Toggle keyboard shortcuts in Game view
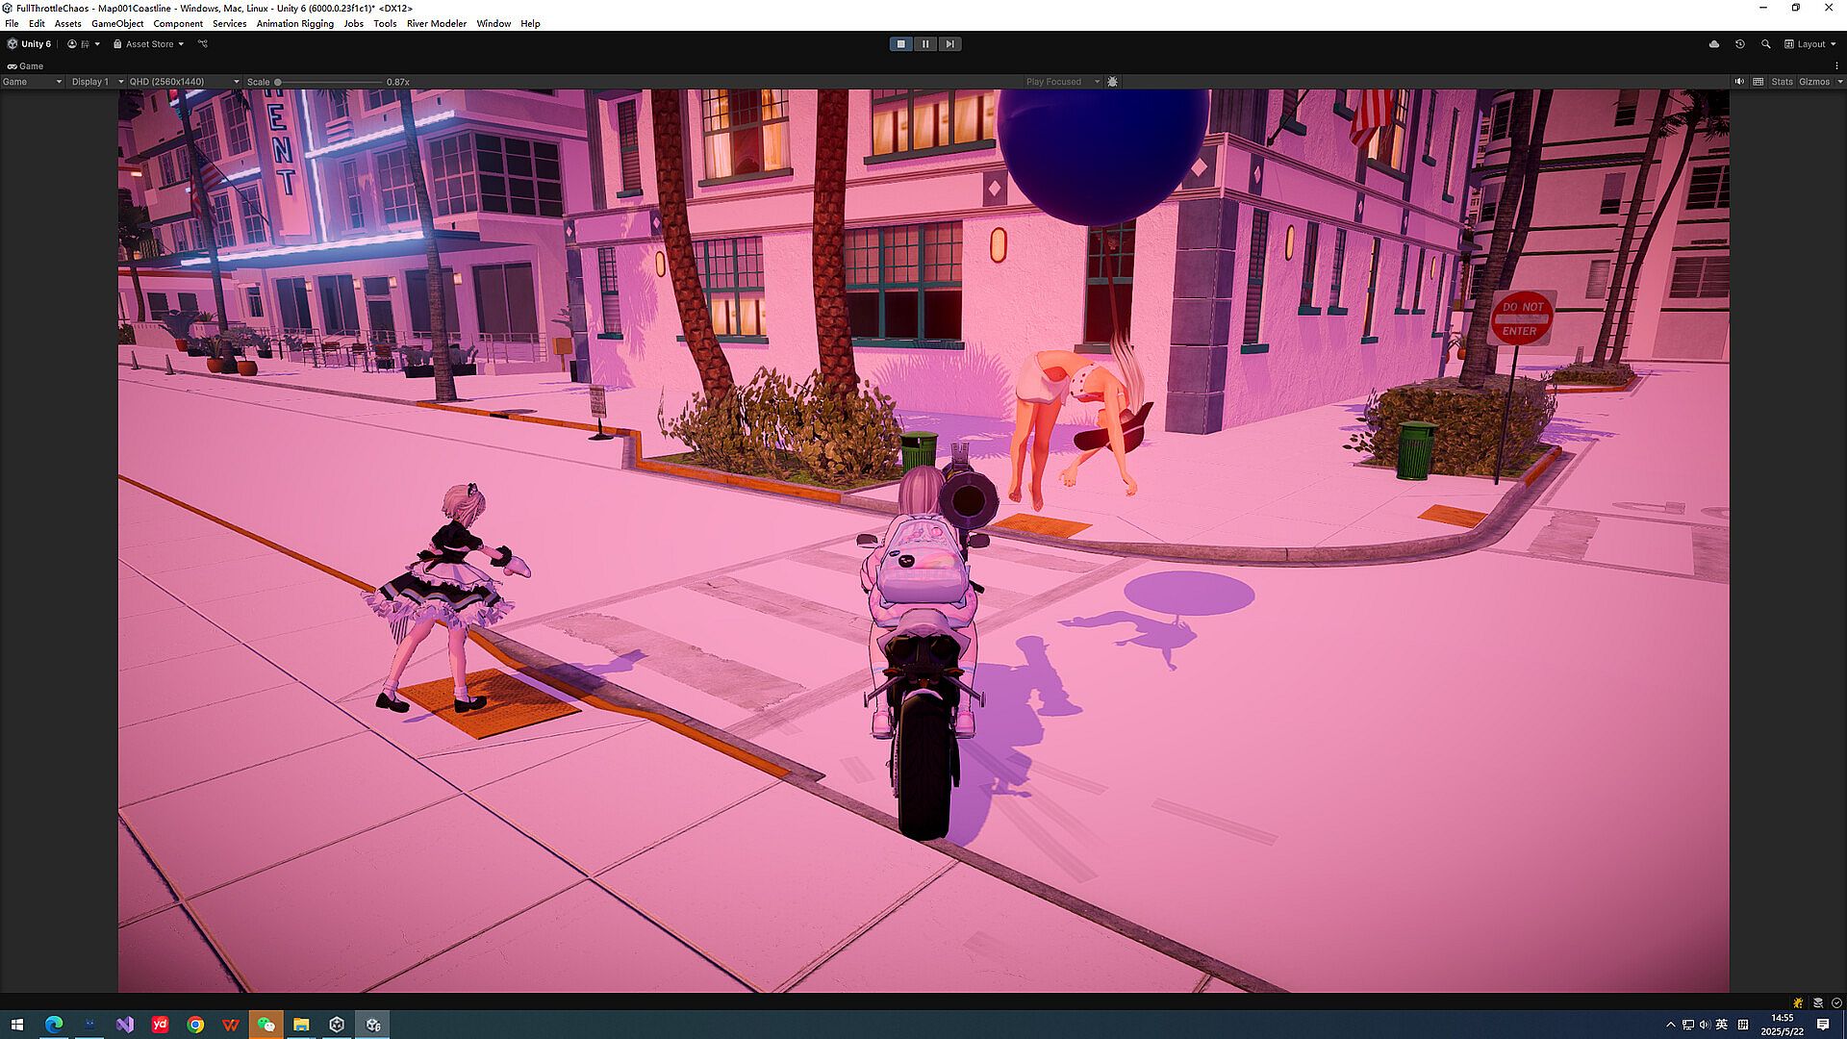Screen dimensions: 1847x1039 tap(1758, 82)
